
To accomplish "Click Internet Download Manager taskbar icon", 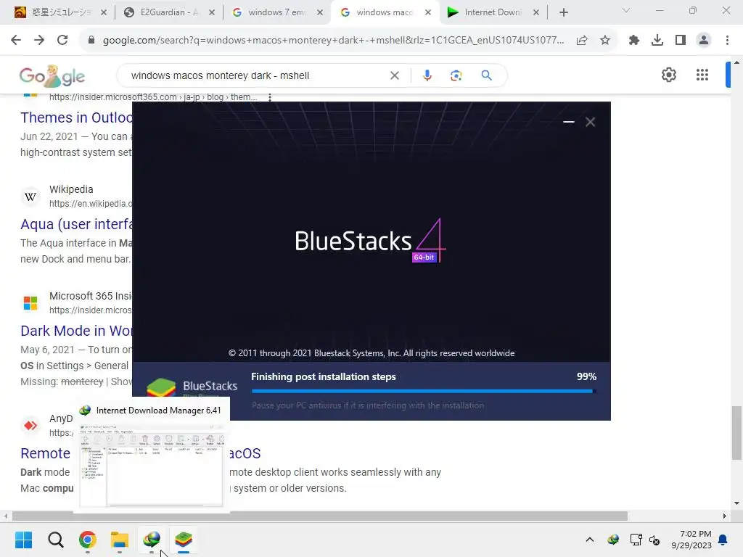I will (152, 540).
